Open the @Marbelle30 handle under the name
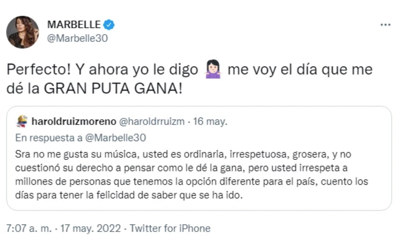Viewport: 396px width, 241px height. (77, 38)
